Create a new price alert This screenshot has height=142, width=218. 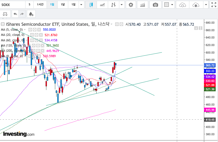31,14
